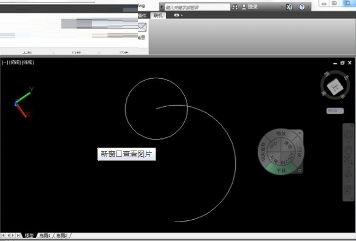Click the help question mark icon
Screen dimensions: 356x241
302,7
